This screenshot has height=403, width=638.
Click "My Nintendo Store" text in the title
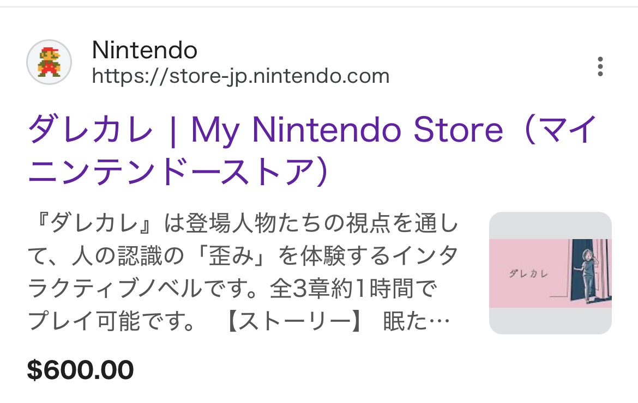point(347,130)
